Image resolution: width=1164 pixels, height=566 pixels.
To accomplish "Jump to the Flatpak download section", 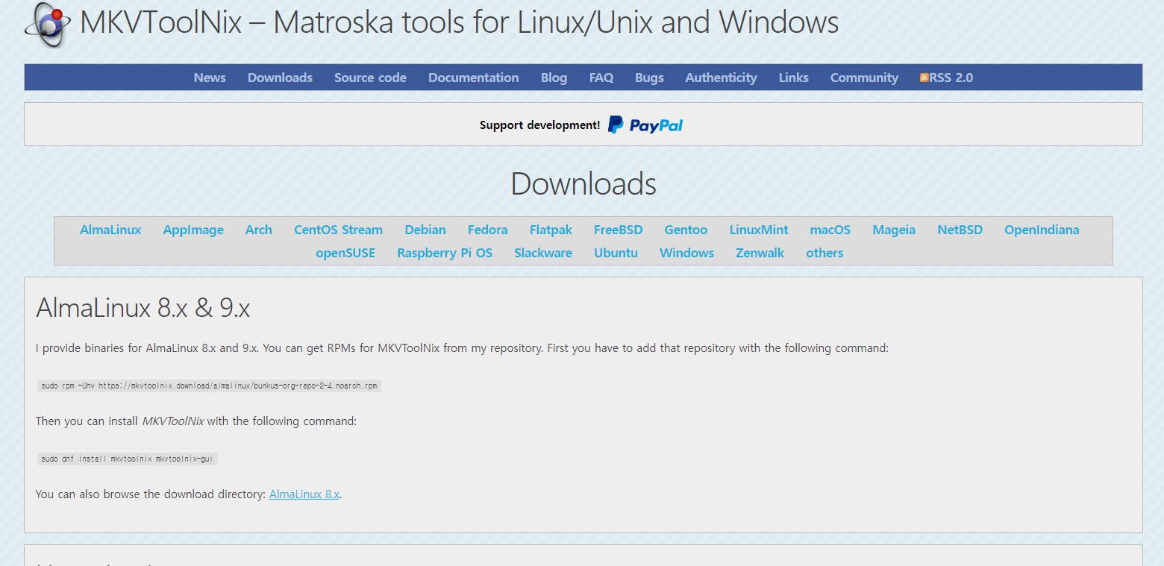I will pyautogui.click(x=551, y=230).
